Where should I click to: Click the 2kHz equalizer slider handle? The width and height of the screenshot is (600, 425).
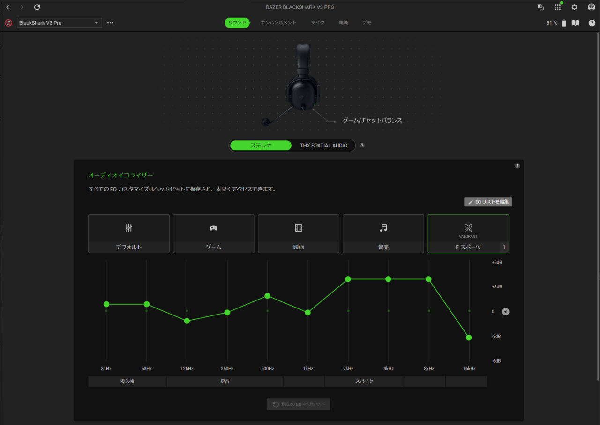(348, 279)
